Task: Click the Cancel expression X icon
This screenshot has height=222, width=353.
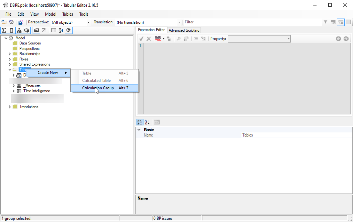Action: point(149,39)
